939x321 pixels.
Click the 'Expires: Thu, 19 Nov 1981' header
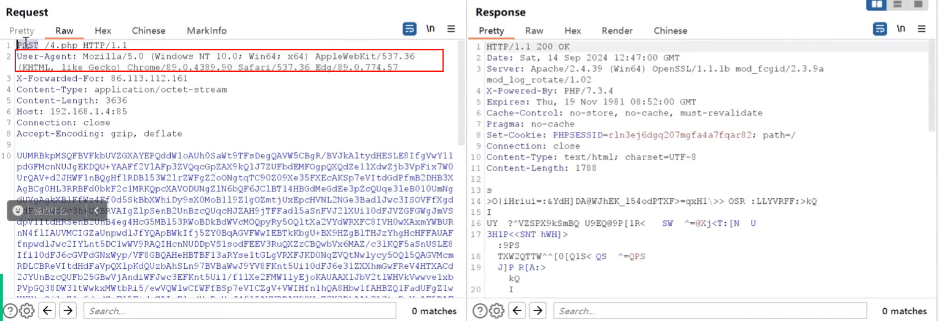[591, 102]
